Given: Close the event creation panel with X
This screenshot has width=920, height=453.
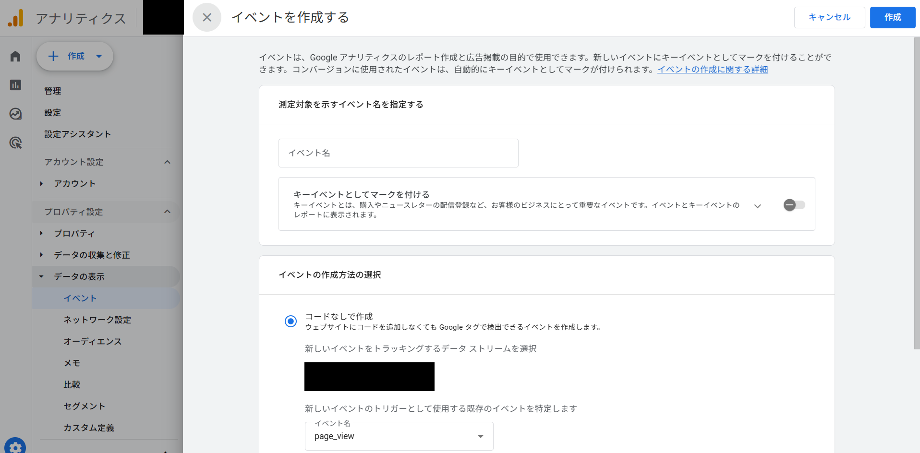Looking at the screenshot, I should 207,17.
